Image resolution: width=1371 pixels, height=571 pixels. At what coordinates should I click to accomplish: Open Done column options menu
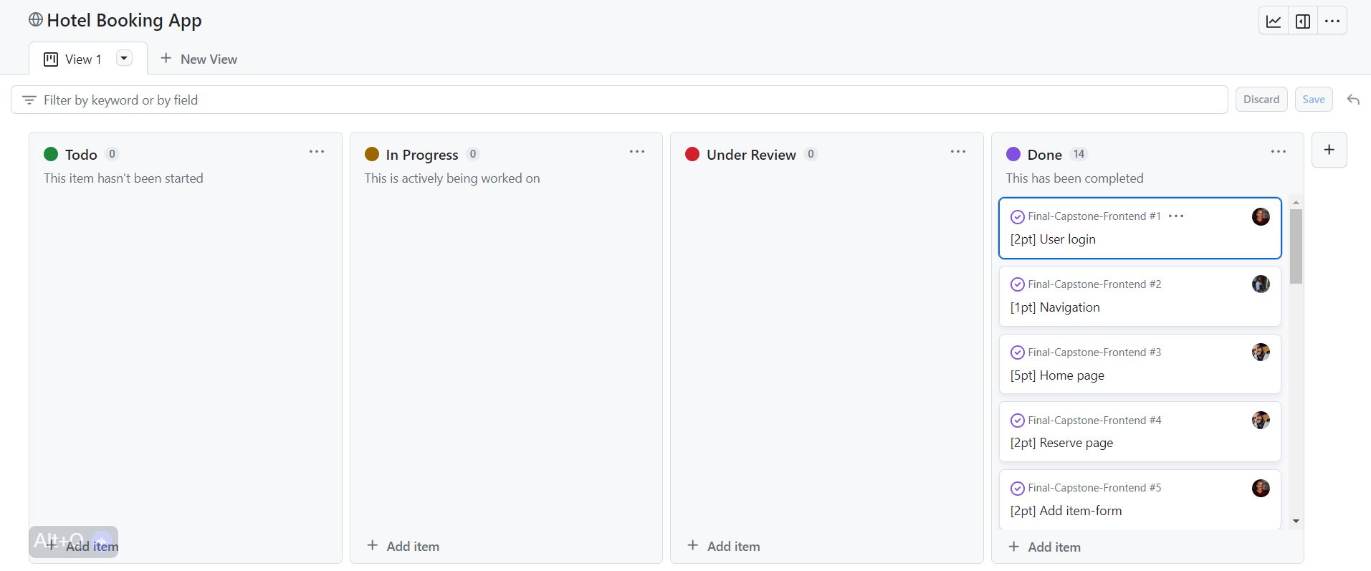(1279, 152)
